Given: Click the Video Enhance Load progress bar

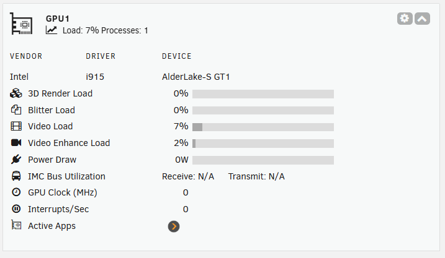Looking at the screenshot, I should tap(263, 144).
